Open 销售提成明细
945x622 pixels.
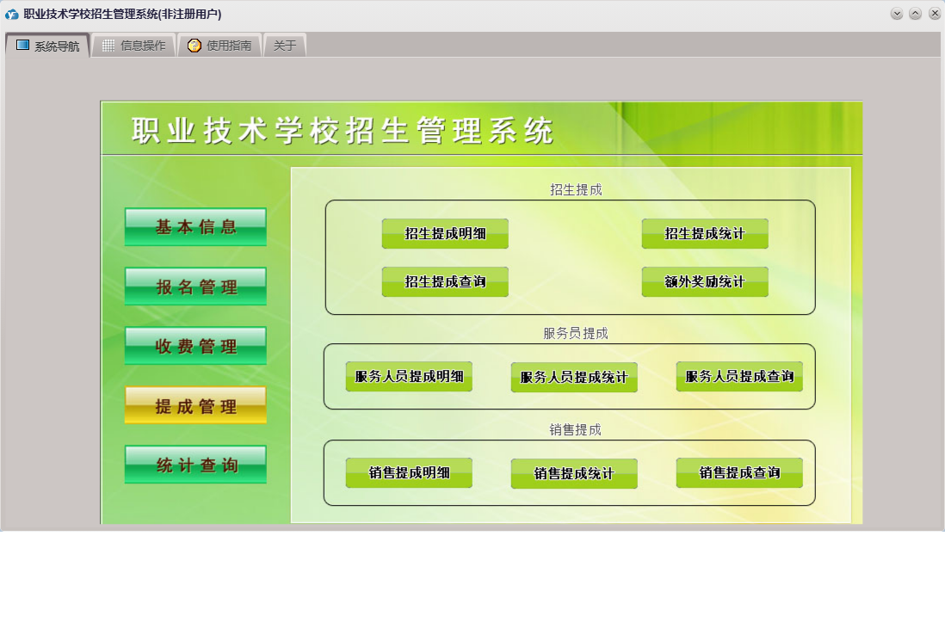[409, 473]
